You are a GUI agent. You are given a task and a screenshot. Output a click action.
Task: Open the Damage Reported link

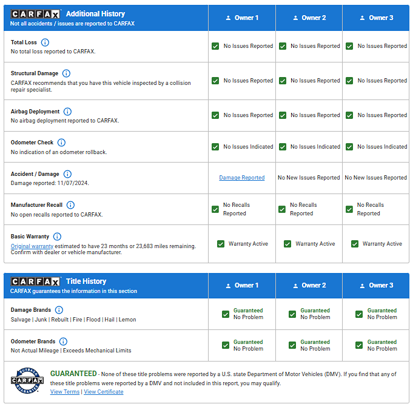point(241,178)
